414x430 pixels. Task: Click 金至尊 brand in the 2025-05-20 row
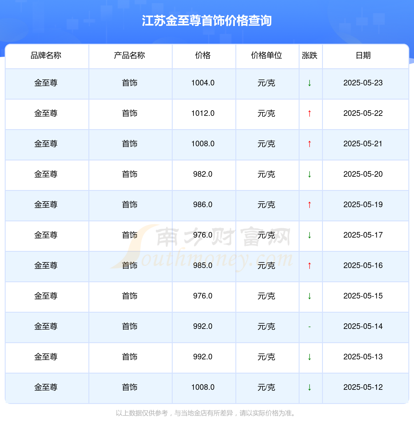46,174
